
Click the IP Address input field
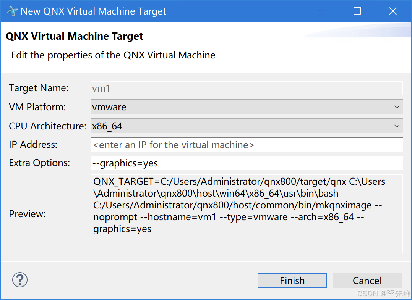247,145
